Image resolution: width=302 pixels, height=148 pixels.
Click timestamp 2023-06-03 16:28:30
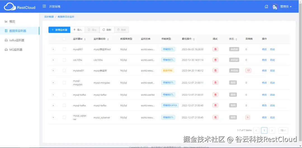tap(193, 49)
